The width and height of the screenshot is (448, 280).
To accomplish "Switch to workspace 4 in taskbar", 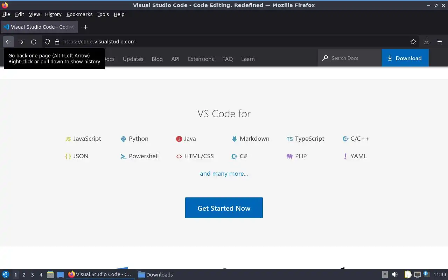I will click(x=41, y=275).
